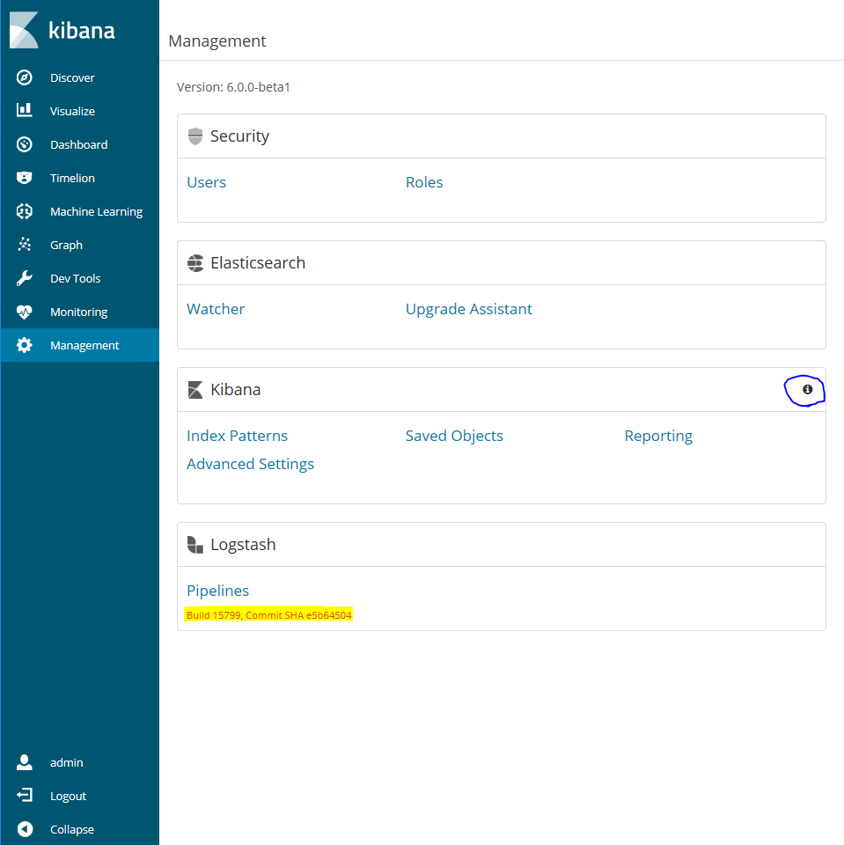Viewport: 844px width, 845px height.
Task: Click the kibana wordmark text
Action: point(82,30)
